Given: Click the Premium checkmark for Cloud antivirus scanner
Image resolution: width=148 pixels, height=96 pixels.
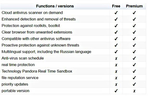Looking at the screenshot, I should point(134,13).
